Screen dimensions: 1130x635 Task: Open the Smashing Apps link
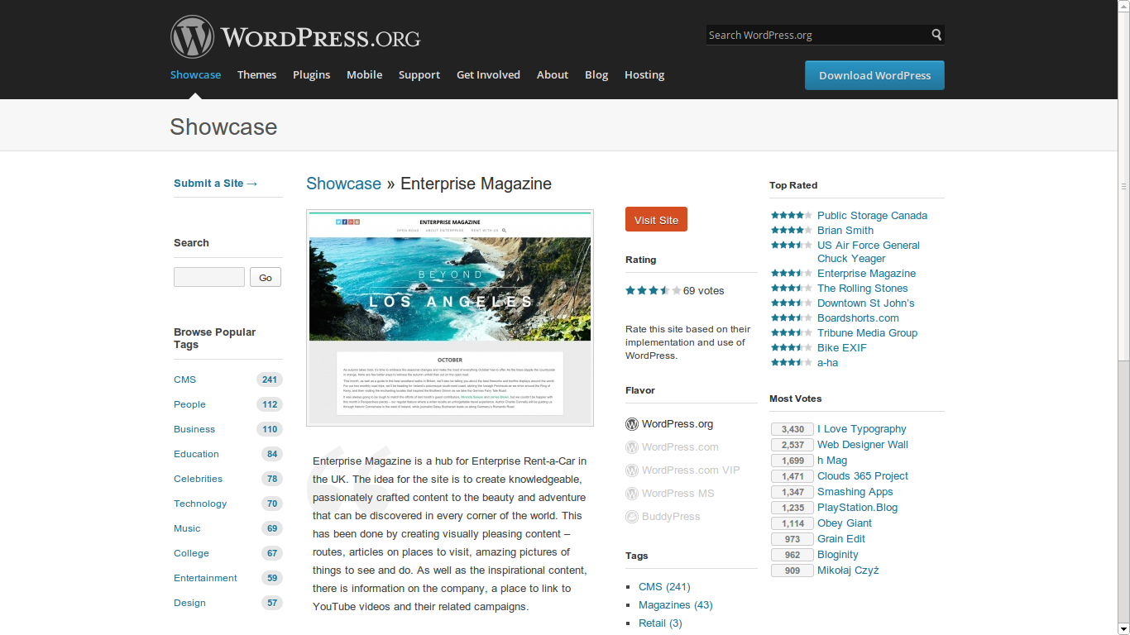pos(855,492)
